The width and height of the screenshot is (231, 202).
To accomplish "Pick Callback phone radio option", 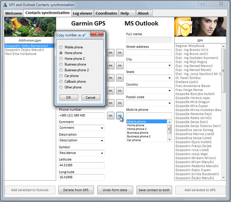I will 61,82.
